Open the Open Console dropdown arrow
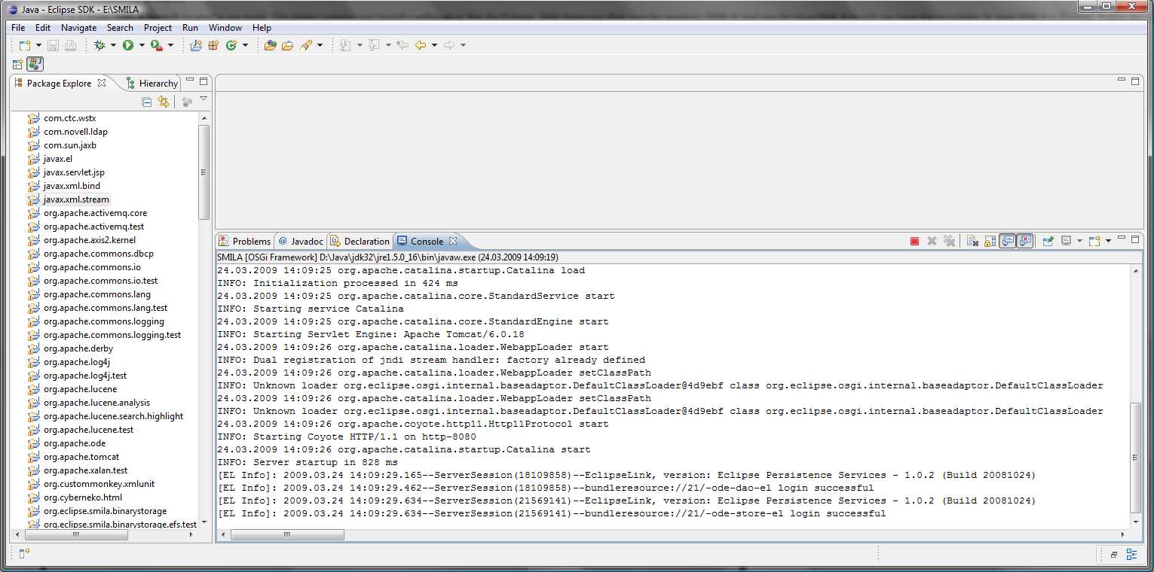1154x572 pixels. pos(1108,242)
